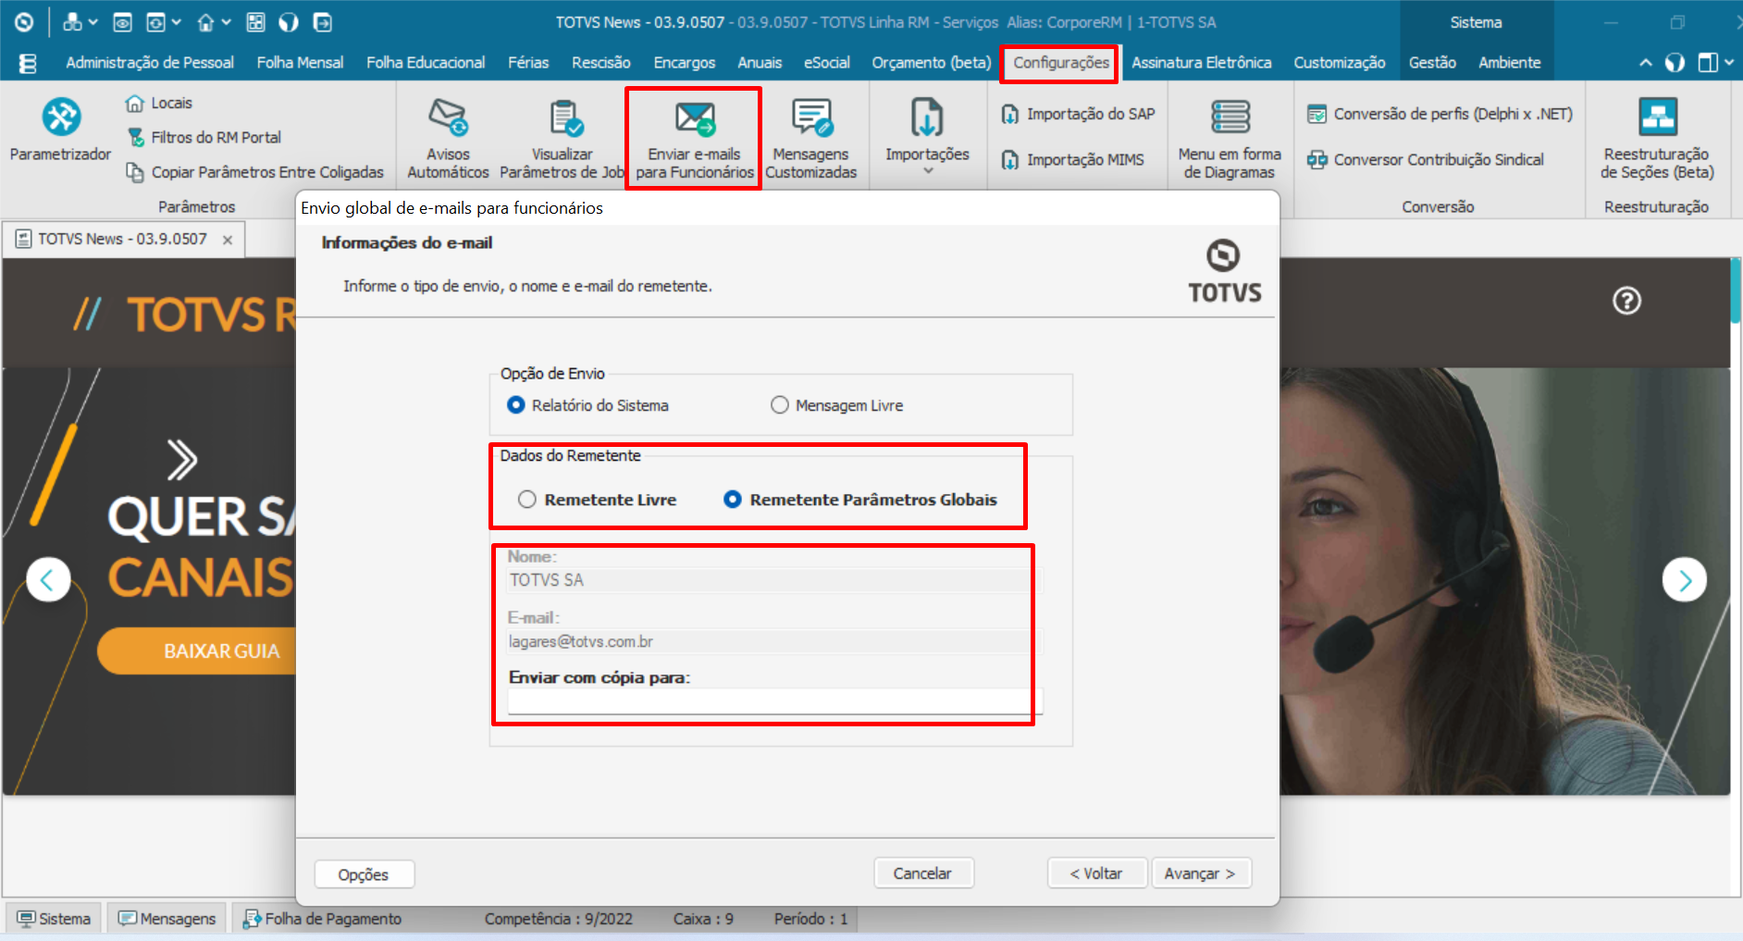
Task: Expand the home icon dropdown arrow
Action: click(226, 22)
